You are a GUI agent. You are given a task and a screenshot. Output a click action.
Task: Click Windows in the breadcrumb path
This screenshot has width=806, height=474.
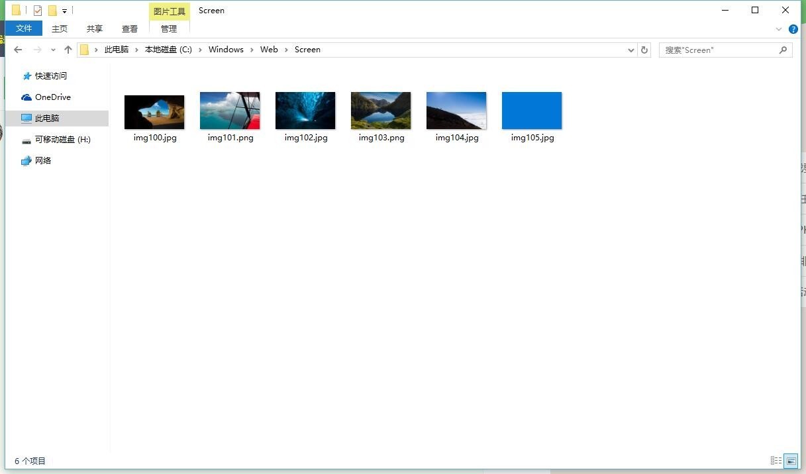click(226, 50)
